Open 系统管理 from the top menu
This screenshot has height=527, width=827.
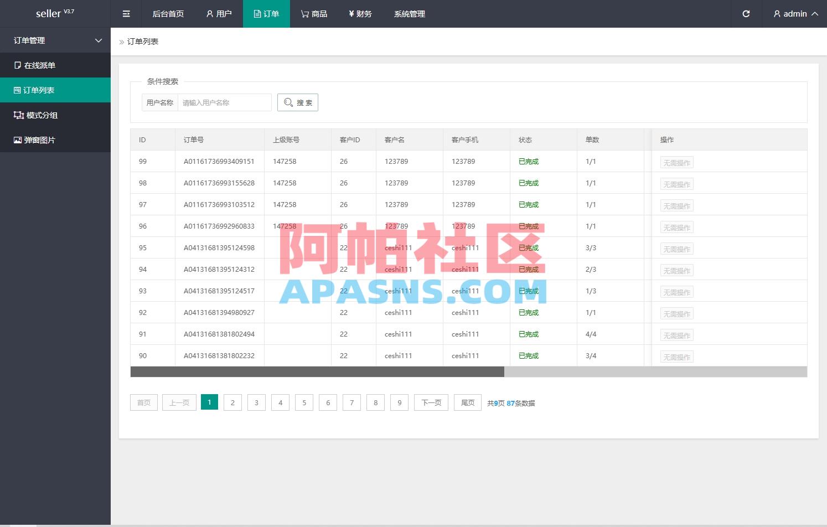tap(409, 14)
